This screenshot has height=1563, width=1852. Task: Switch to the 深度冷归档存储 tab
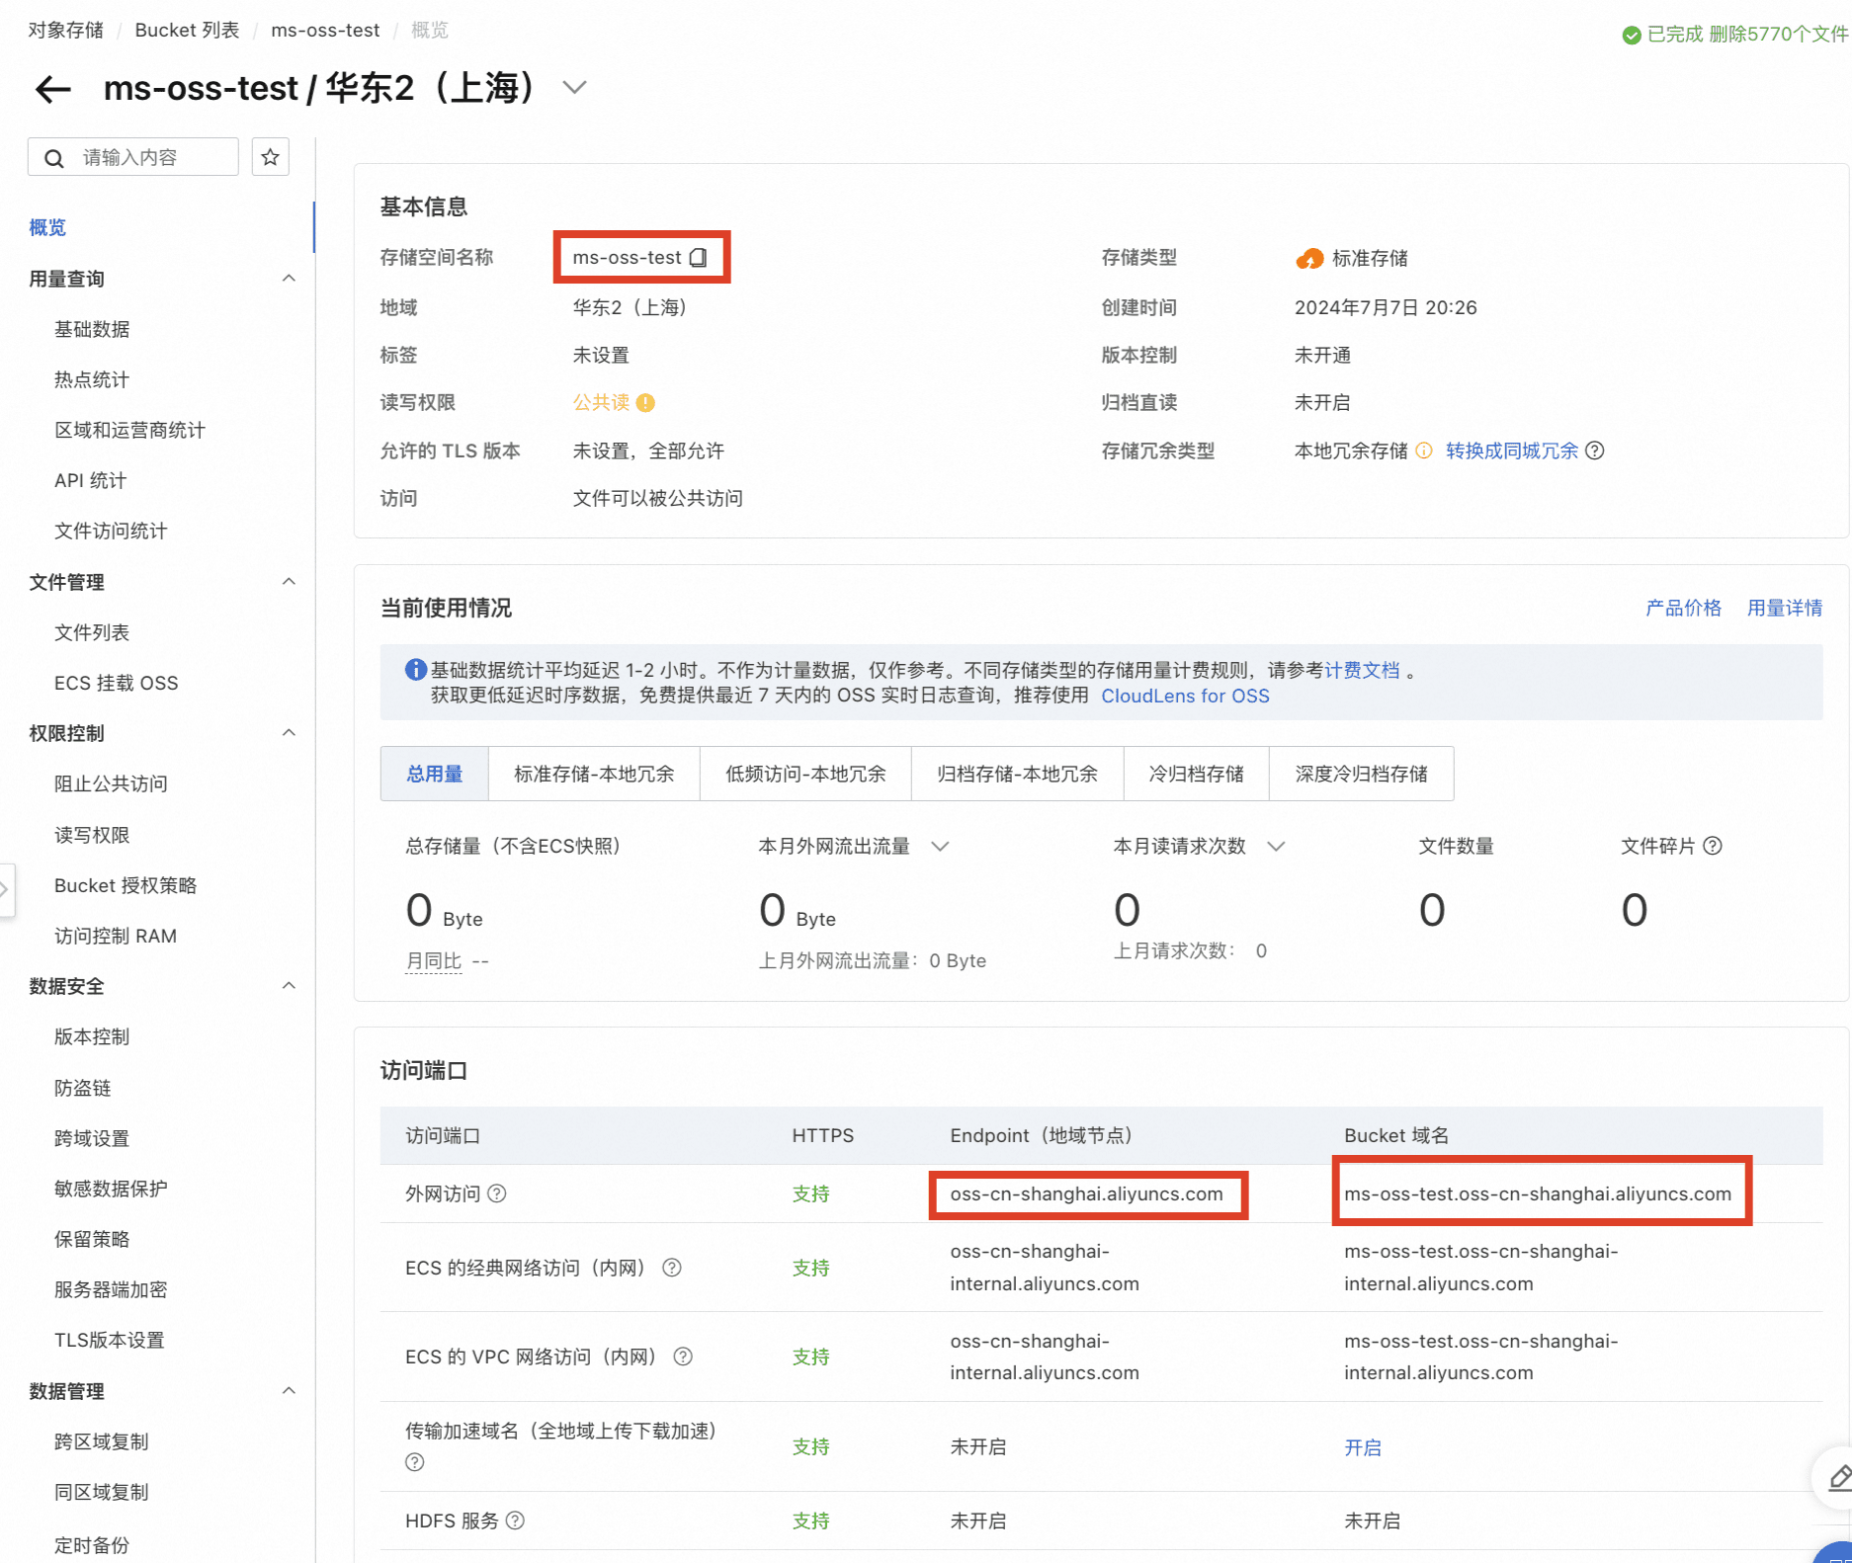click(x=1361, y=774)
